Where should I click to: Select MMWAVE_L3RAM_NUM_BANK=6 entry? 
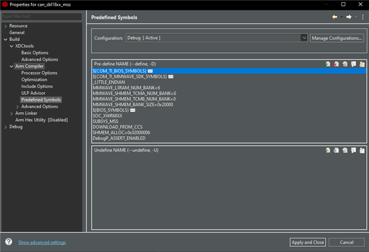point(126,88)
